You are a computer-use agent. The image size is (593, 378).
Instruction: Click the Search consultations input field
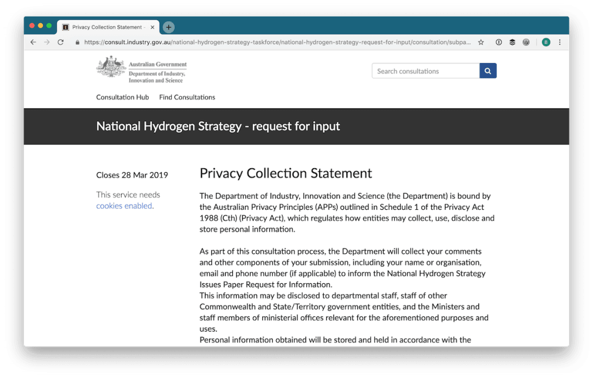(426, 71)
